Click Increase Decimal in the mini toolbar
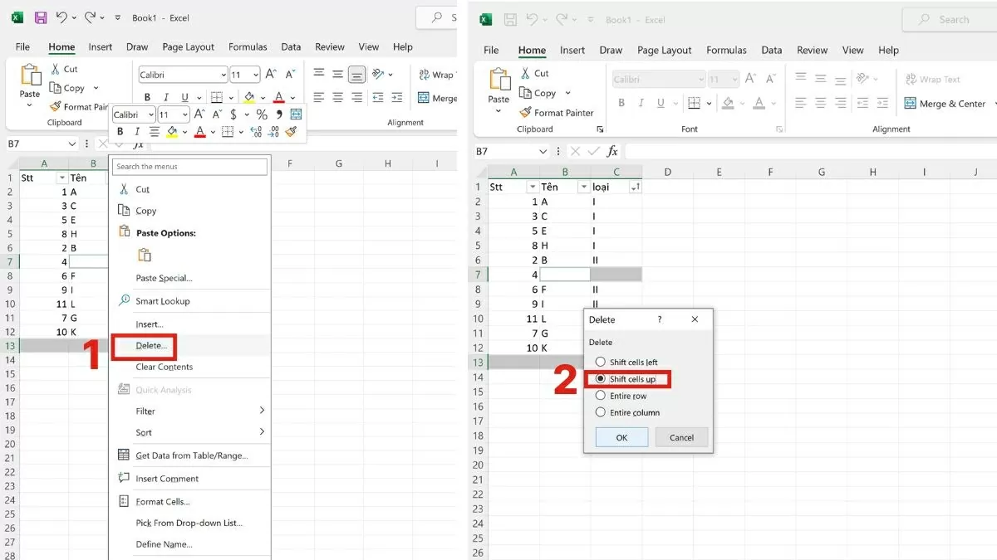The width and height of the screenshot is (997, 560). 256,132
